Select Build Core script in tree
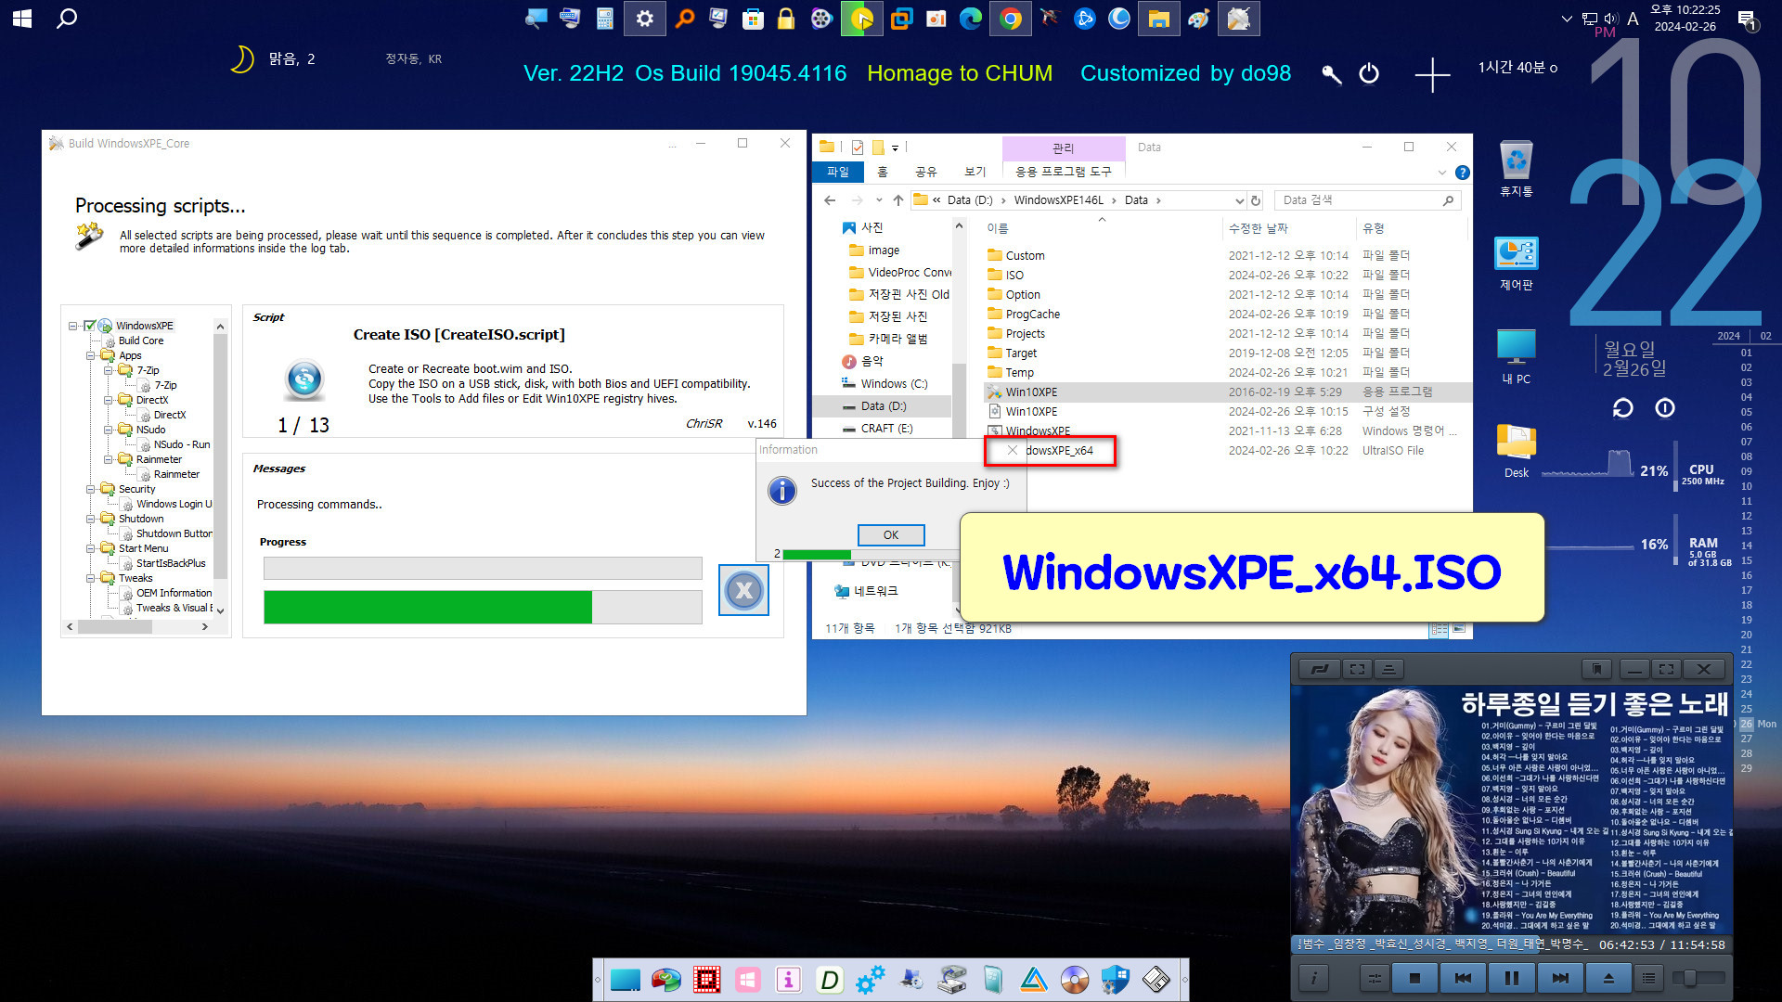 pyautogui.click(x=140, y=340)
